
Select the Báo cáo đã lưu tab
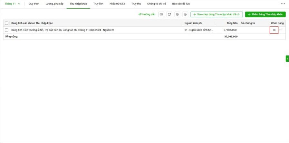[181, 4]
